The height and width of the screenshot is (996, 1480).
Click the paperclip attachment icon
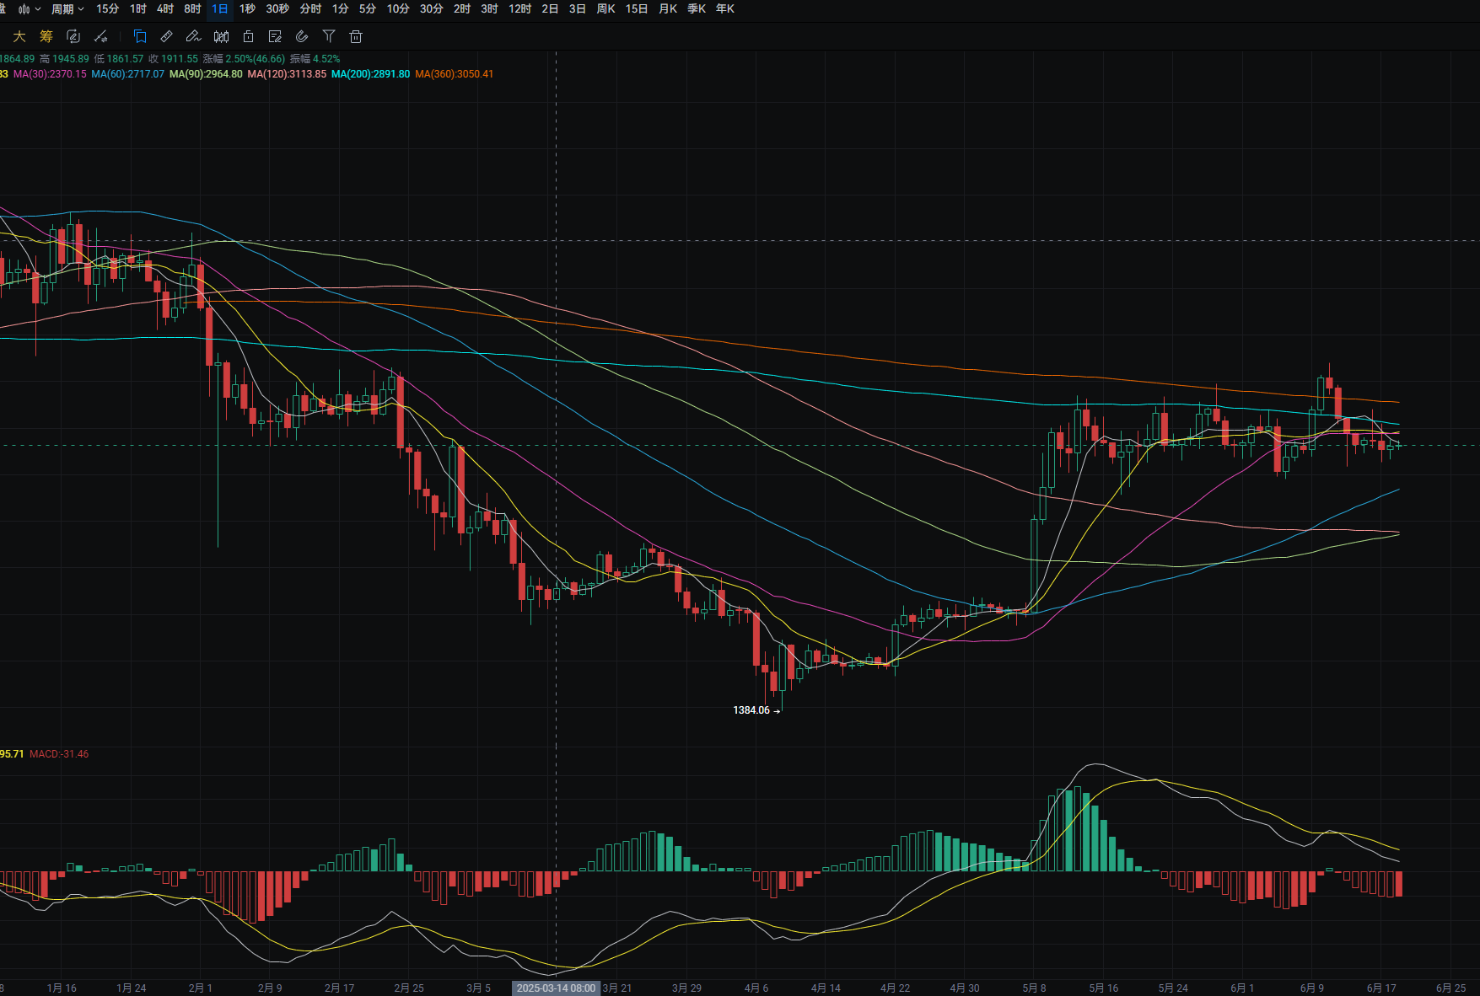tap(302, 36)
